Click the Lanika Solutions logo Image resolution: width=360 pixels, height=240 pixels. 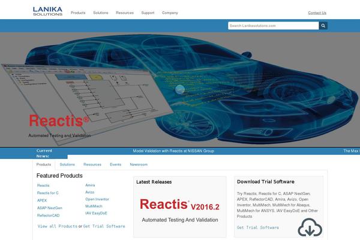tap(47, 11)
